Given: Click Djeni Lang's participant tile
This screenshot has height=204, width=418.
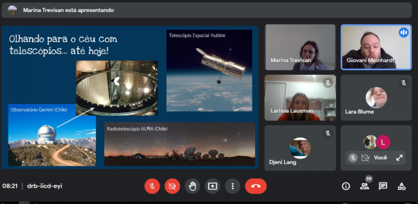Looking at the screenshot, I should click(x=300, y=148).
